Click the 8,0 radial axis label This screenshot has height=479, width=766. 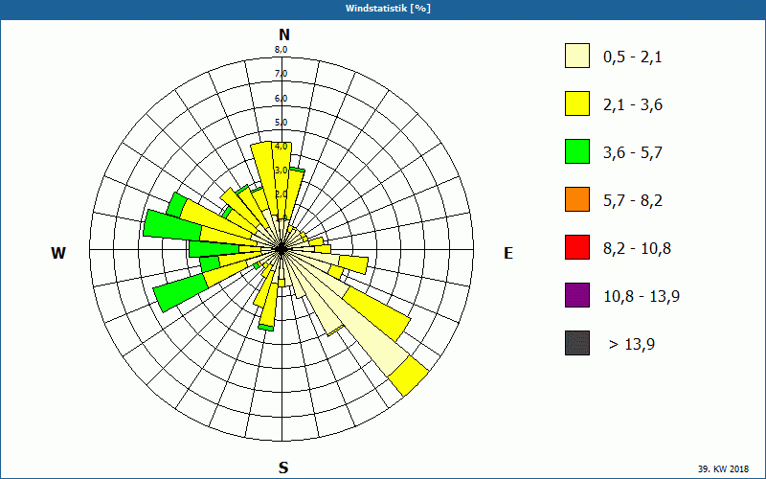click(x=281, y=50)
